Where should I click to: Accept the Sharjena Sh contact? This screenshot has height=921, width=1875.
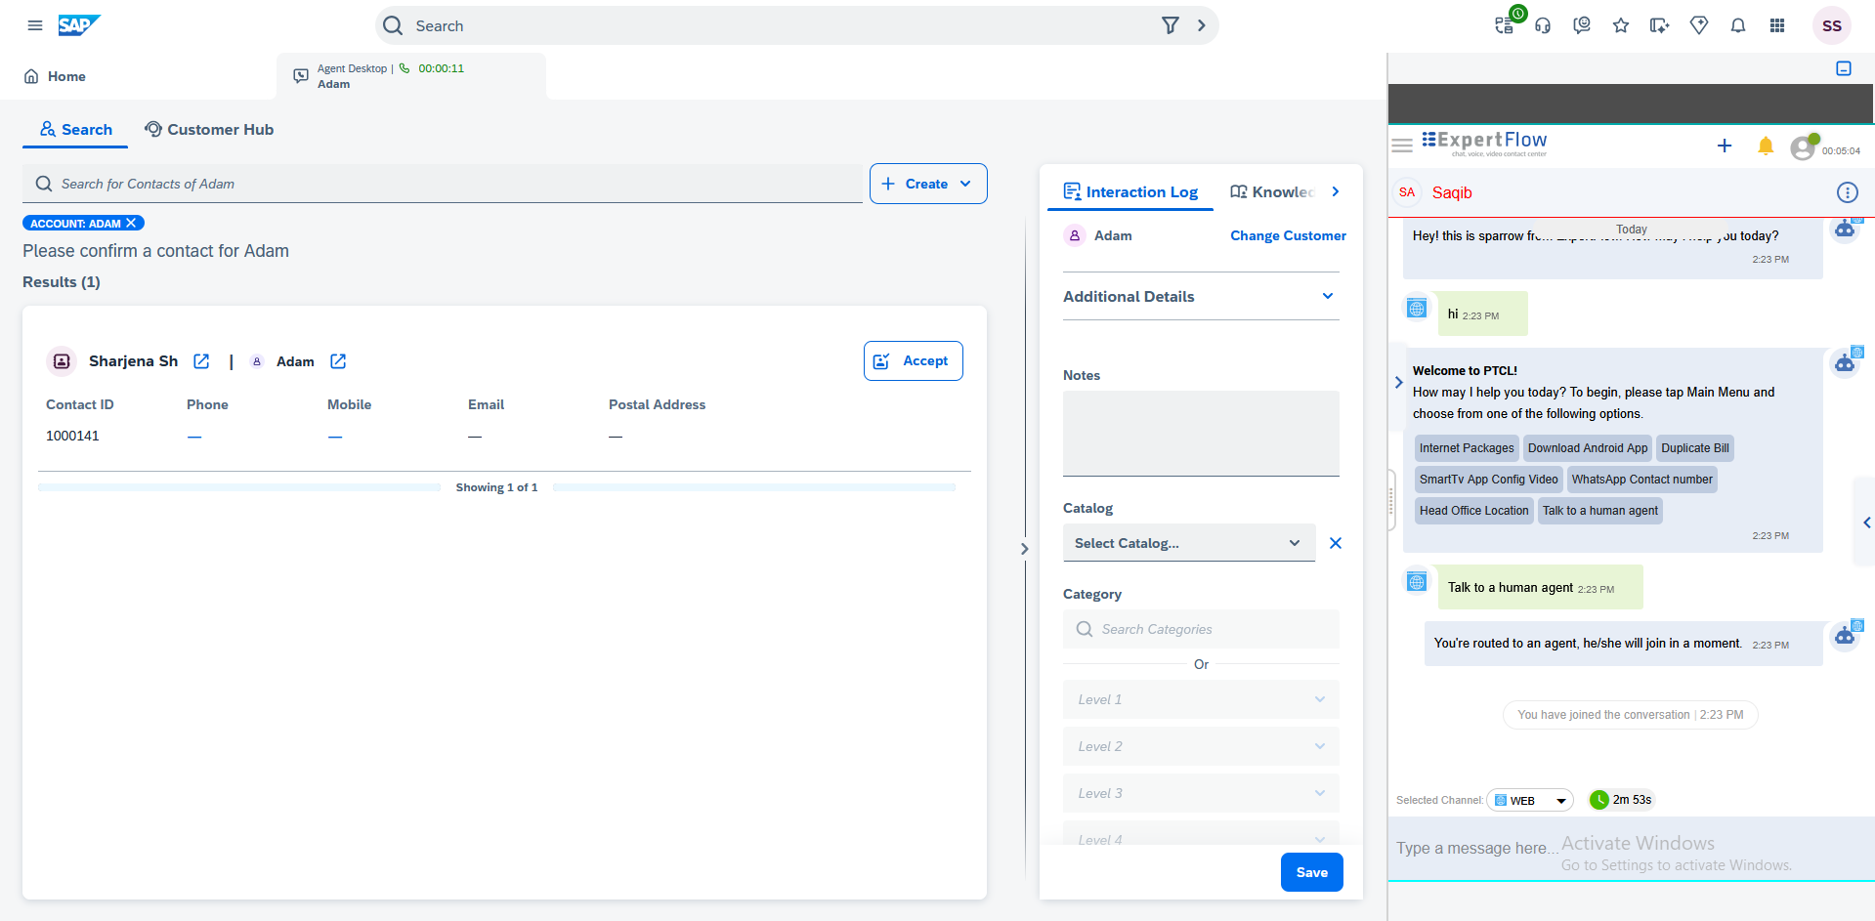click(x=913, y=360)
